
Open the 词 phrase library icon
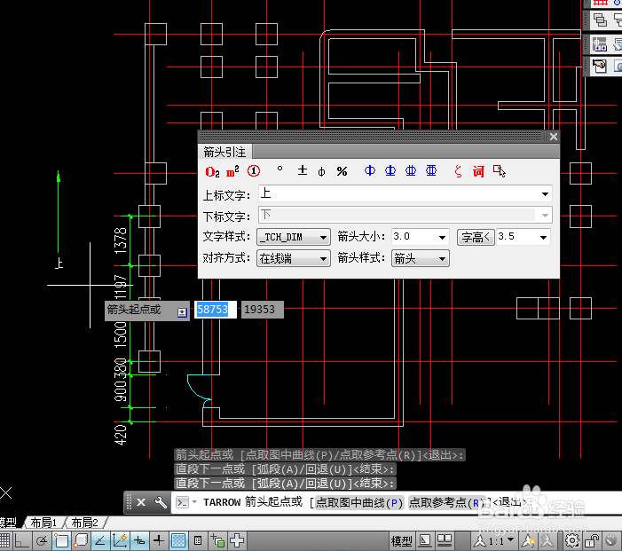pyautogui.click(x=478, y=171)
